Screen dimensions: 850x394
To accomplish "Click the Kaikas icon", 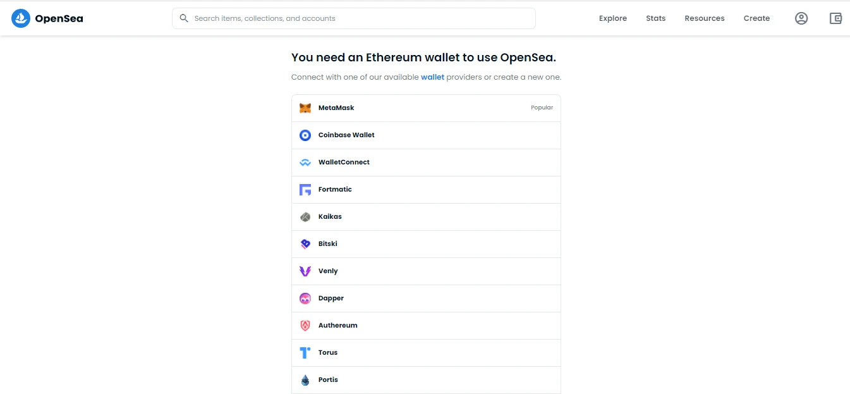I will [x=305, y=217].
